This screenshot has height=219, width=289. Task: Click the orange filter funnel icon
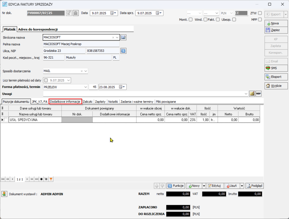click(x=51, y=179)
